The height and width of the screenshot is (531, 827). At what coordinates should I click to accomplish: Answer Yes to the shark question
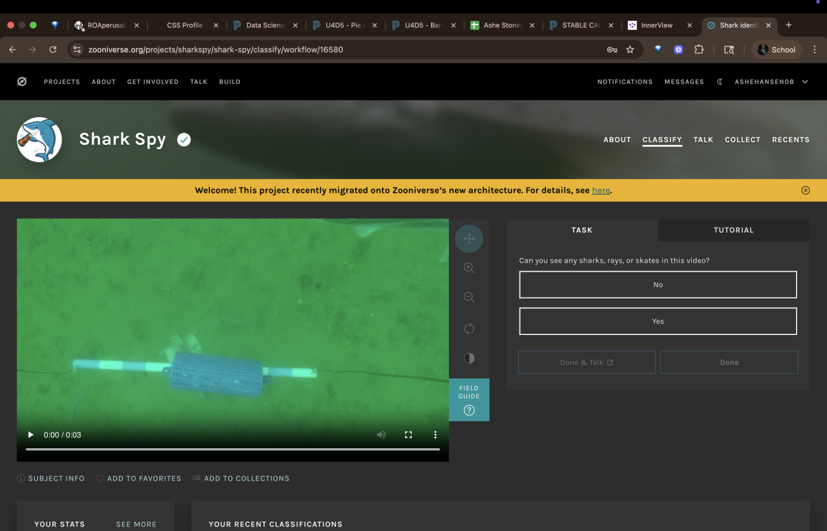(x=658, y=321)
